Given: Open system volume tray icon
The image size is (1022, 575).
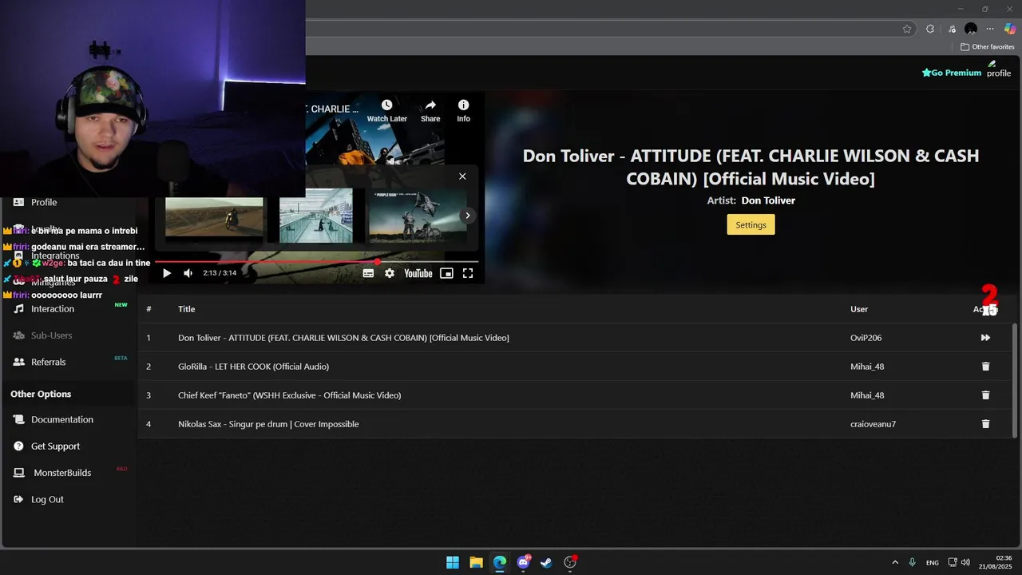Looking at the screenshot, I should pos(965,563).
